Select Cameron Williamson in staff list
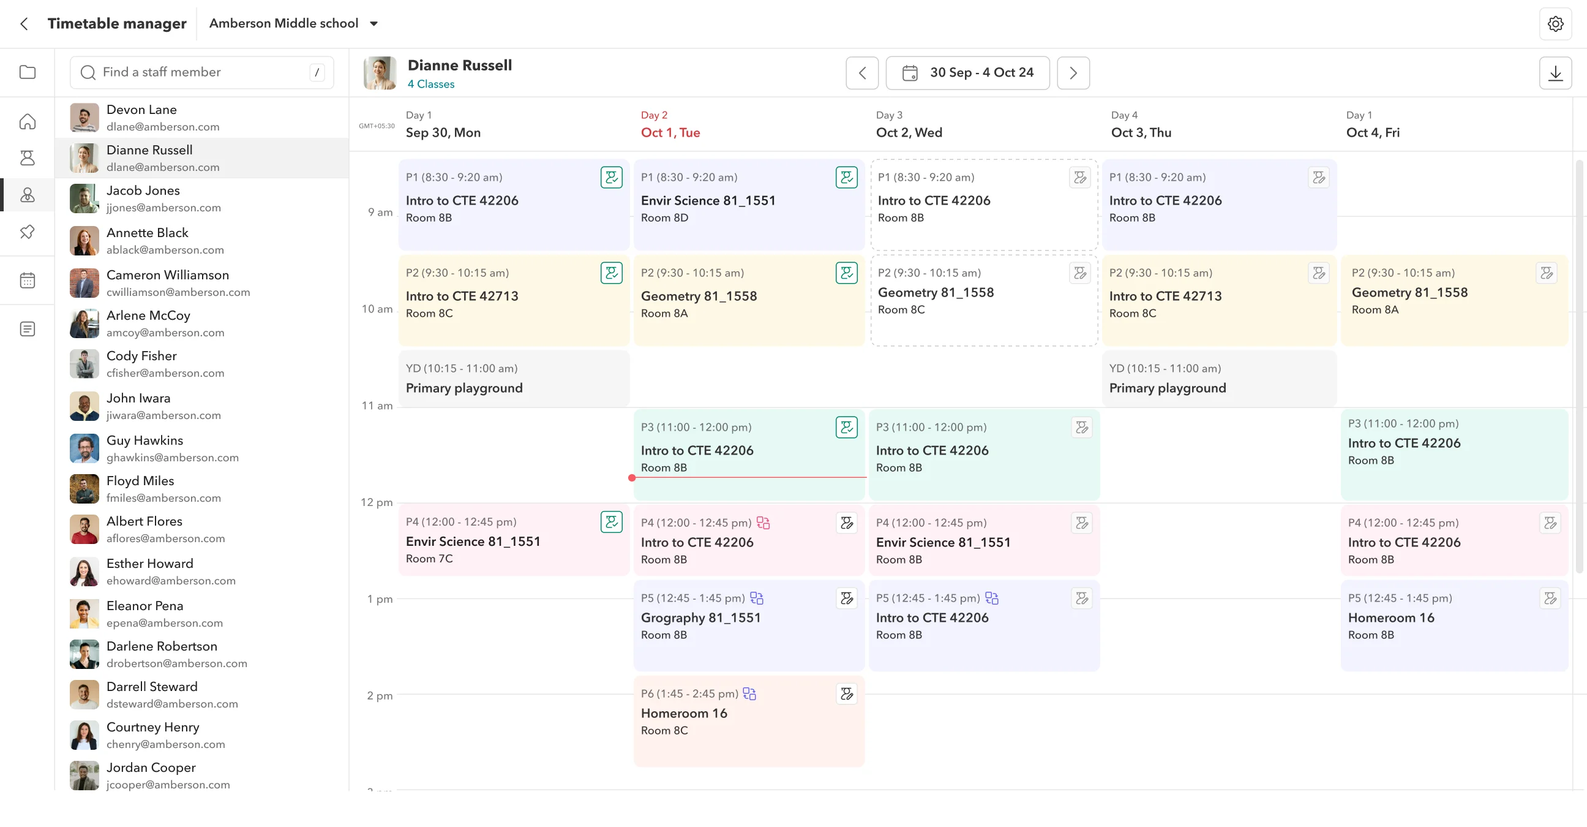This screenshot has height=827, width=1587. pyautogui.click(x=201, y=283)
